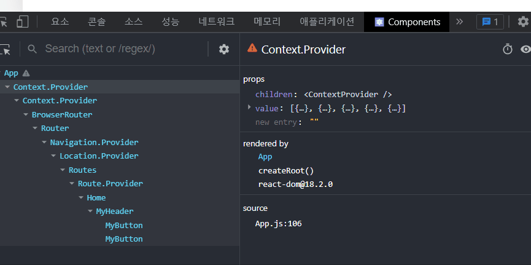This screenshot has width=531, height=265.
Task: Select Location.Provider in tree
Action: (99, 156)
